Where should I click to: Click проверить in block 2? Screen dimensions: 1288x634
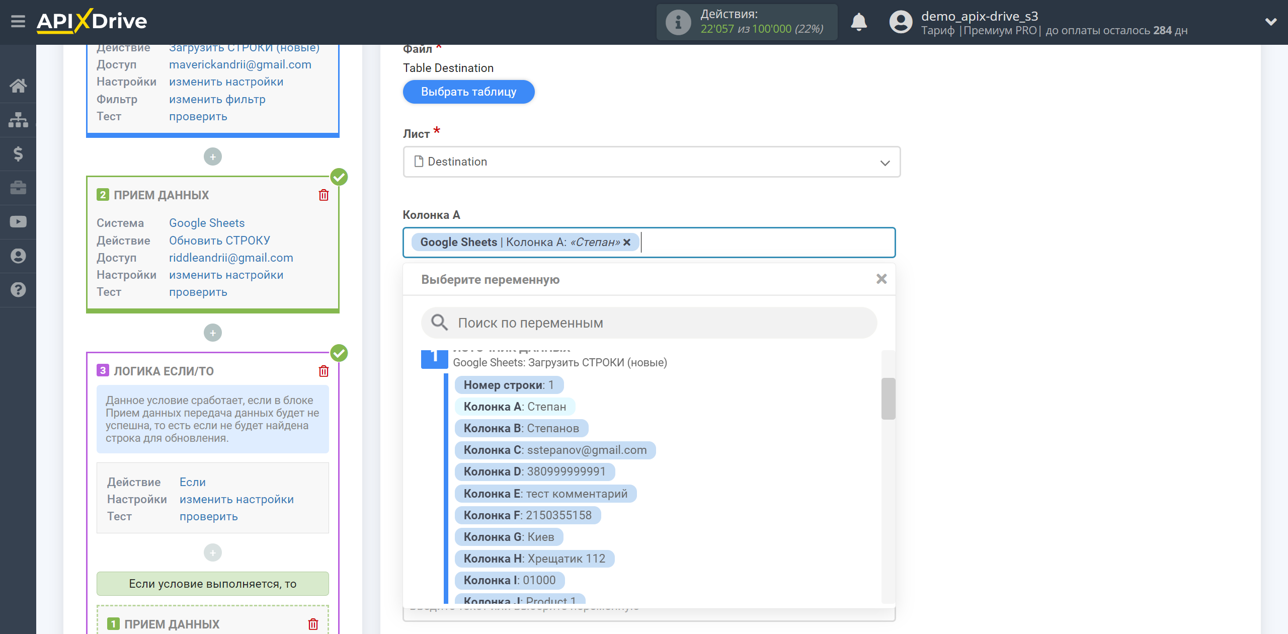click(x=198, y=292)
